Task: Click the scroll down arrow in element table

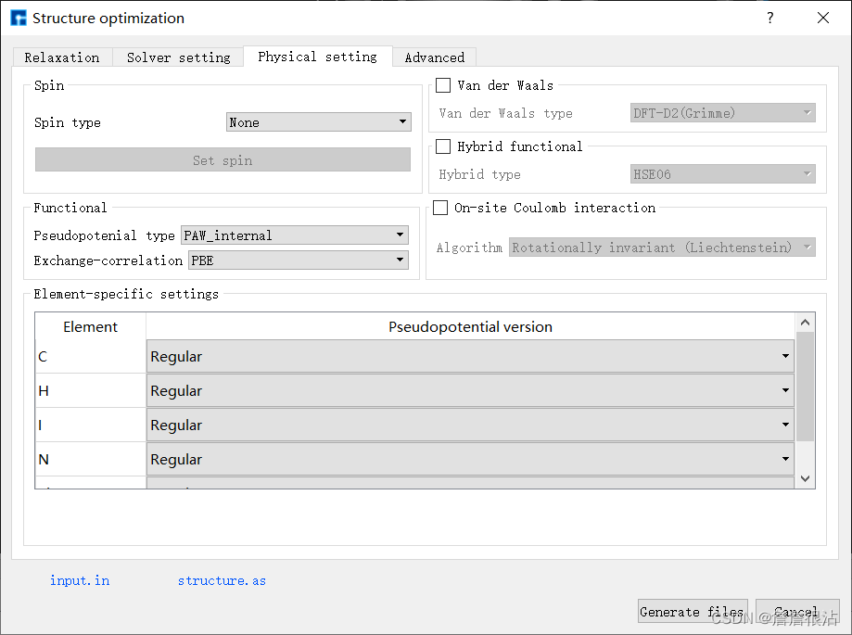Action: 806,478
